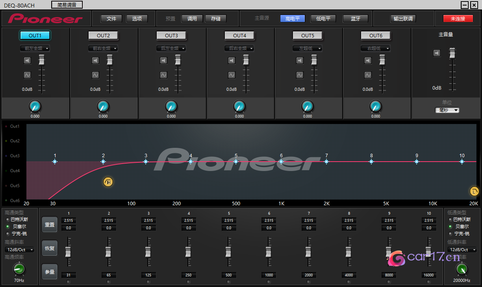This screenshot has width=482, height=287.
Task: Open the OUT3 后左全频 channel dropdown
Action: tap(171, 48)
